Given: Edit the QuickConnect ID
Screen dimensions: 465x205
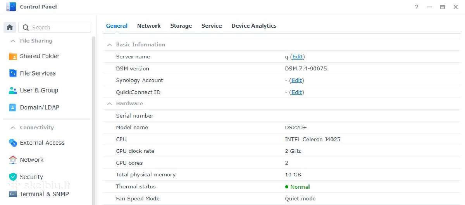Looking at the screenshot, I should [x=297, y=92].
